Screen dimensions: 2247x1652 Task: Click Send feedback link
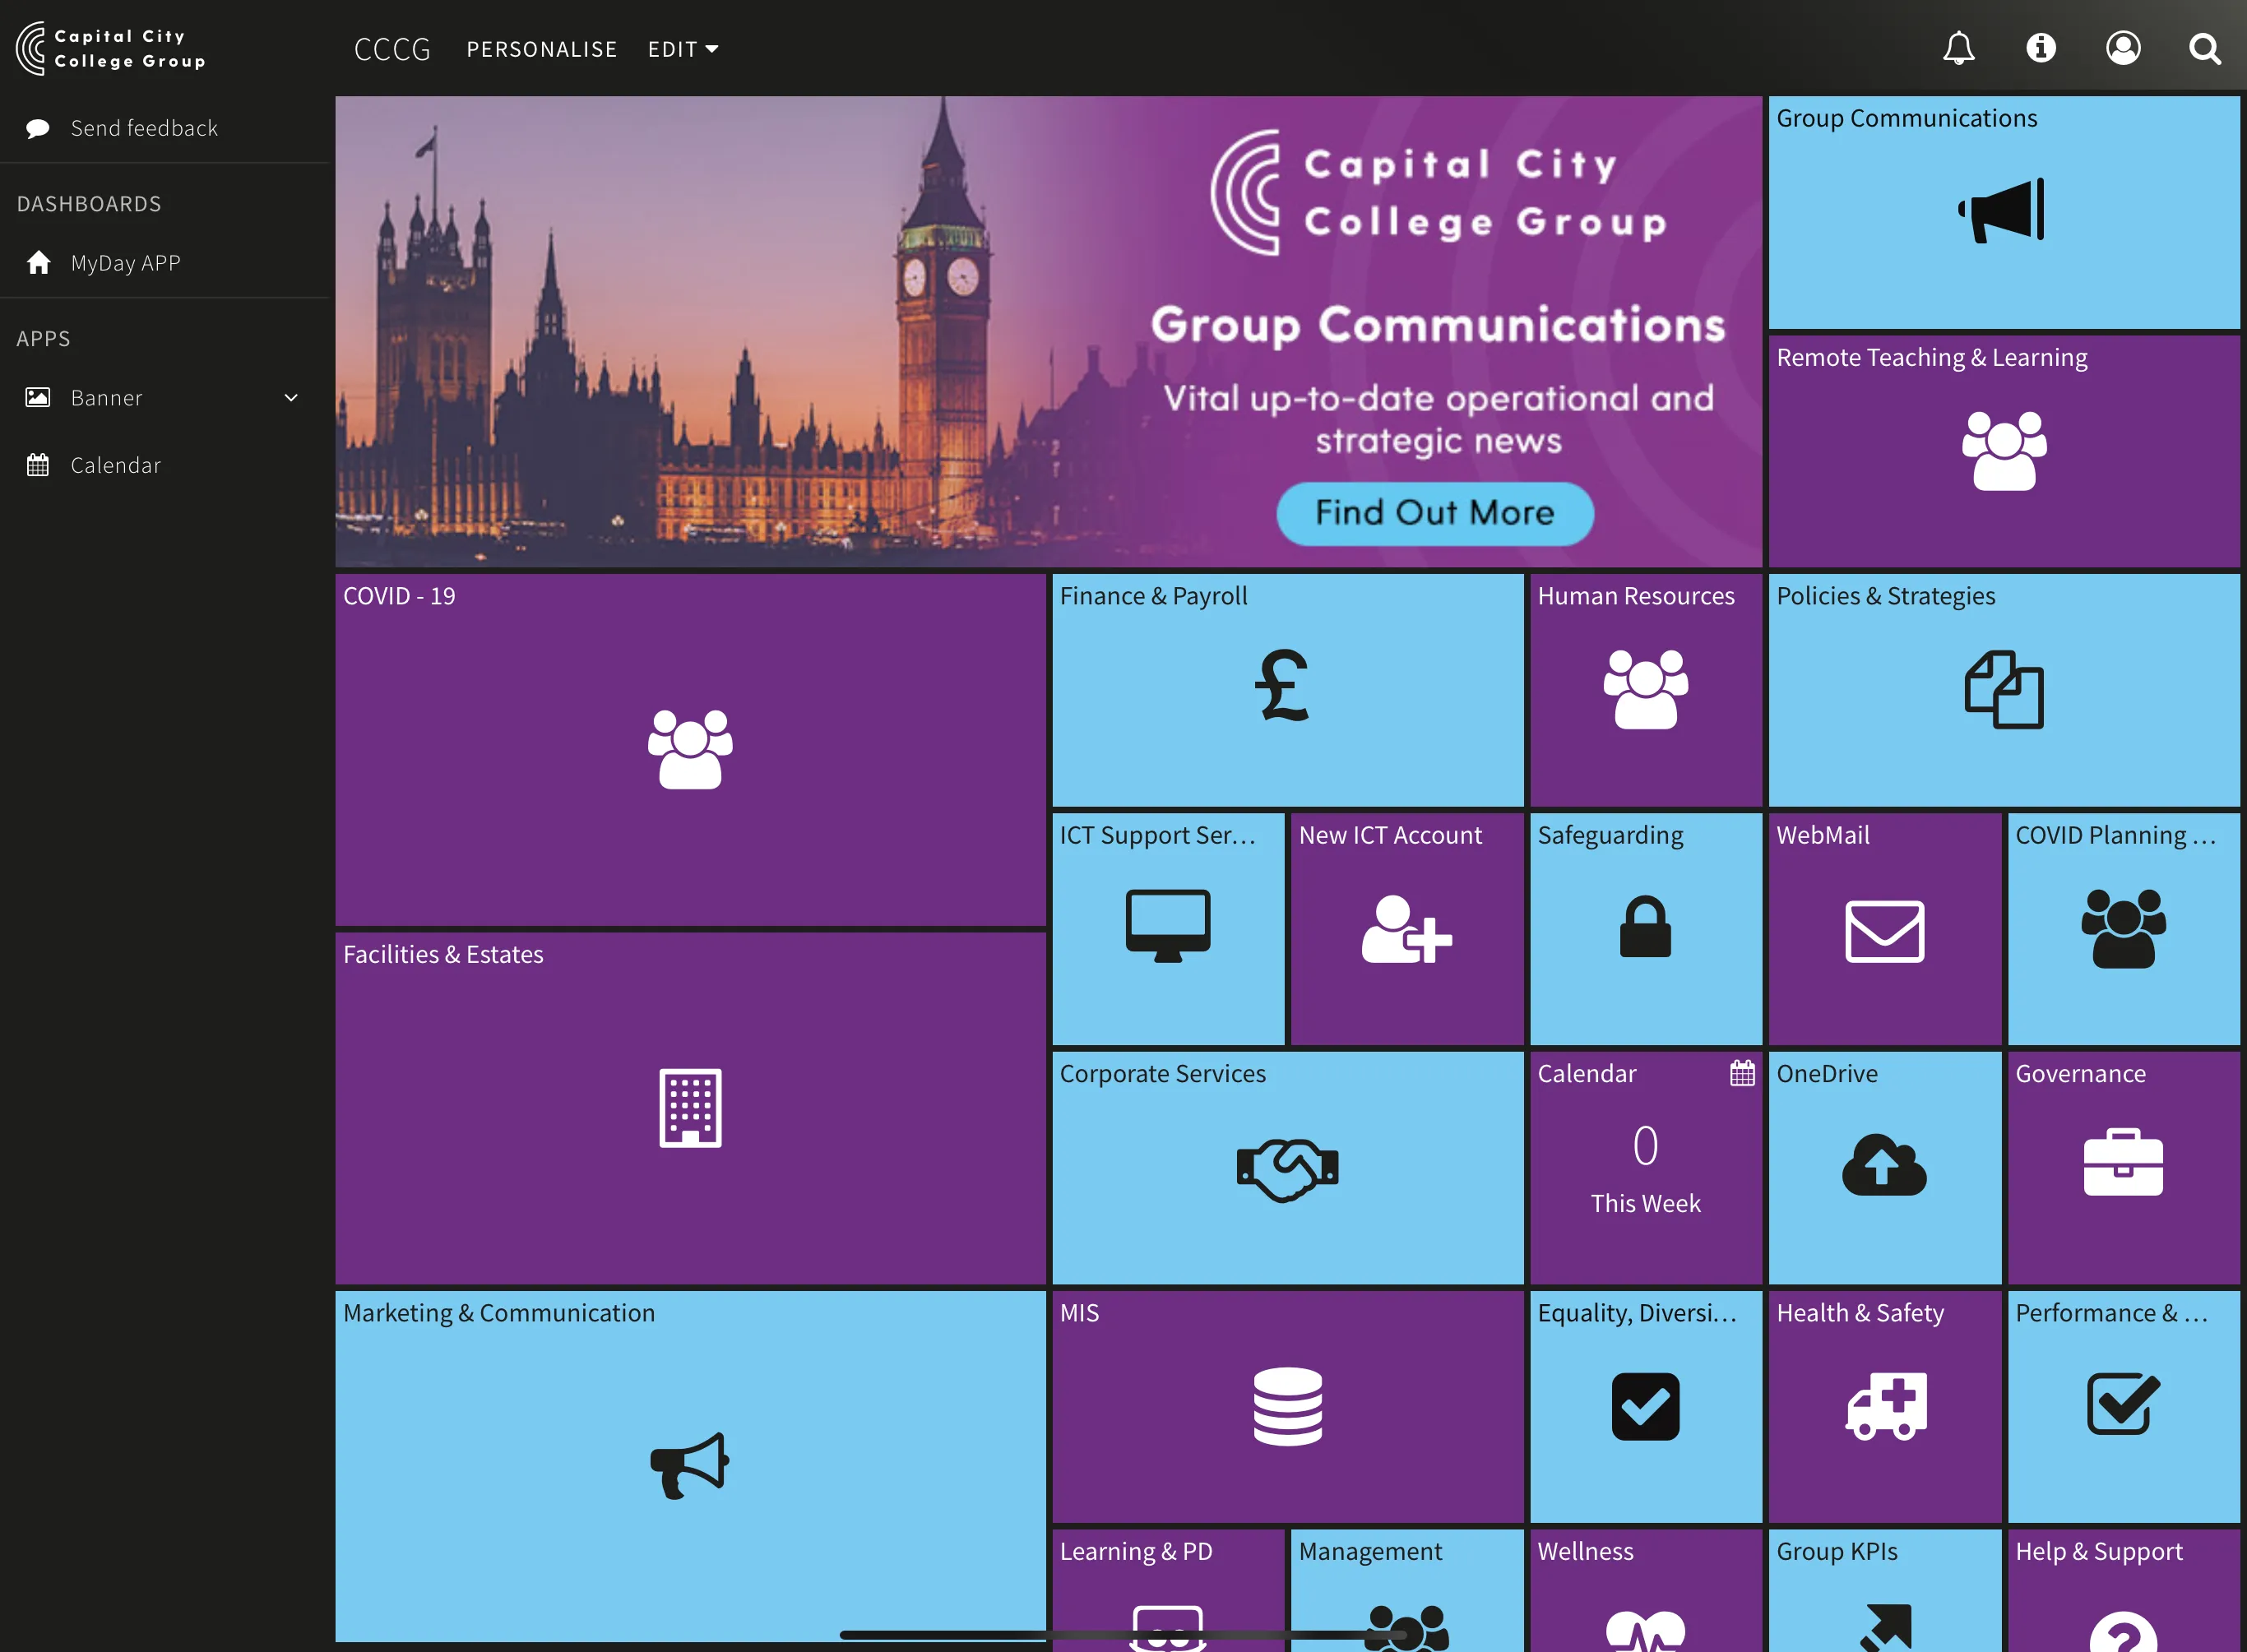143,128
